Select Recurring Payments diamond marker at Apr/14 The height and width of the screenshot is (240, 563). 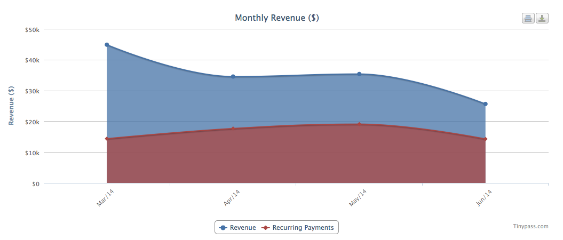pos(233,129)
